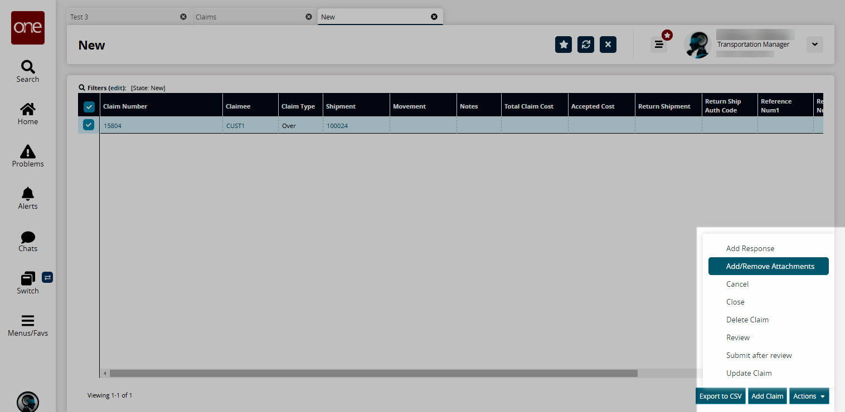Click the left arrow of horizontal scrollbar

[104, 373]
